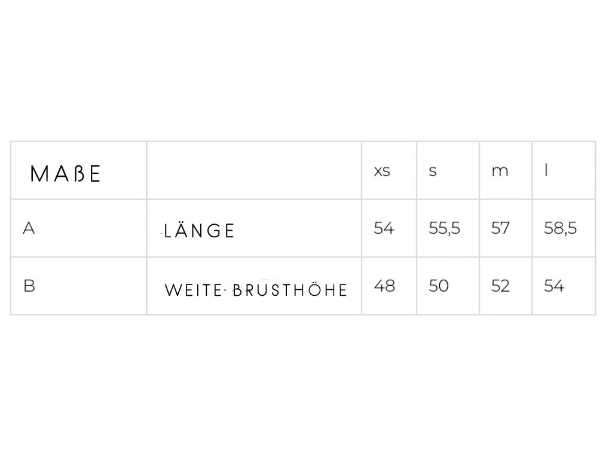Select the 50 chest width value
The image size is (612, 459).
click(x=439, y=286)
